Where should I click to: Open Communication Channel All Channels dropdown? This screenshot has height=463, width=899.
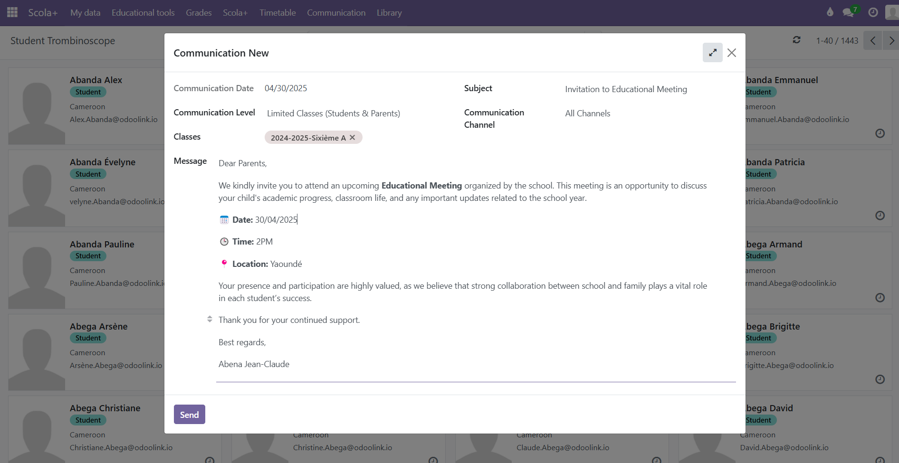649,113
